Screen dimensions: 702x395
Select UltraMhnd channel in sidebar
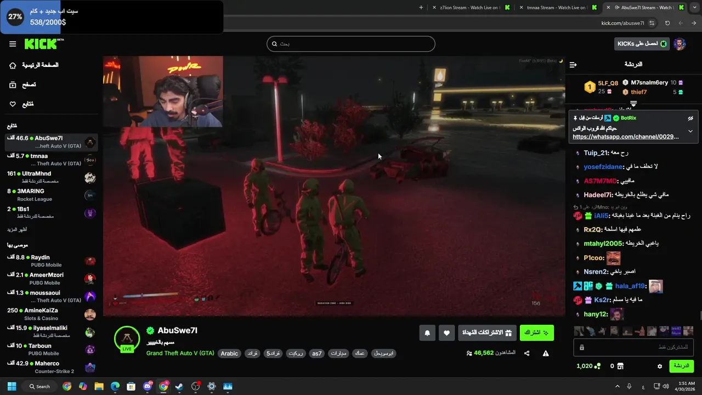[52, 177]
